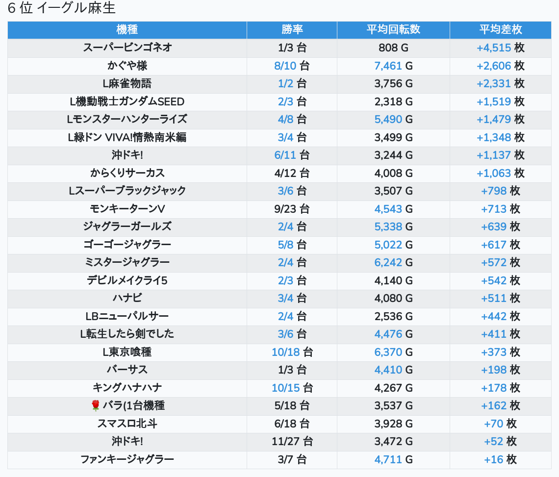Select the 10/15 台 win rate
This screenshot has height=477, width=559.
(292, 388)
